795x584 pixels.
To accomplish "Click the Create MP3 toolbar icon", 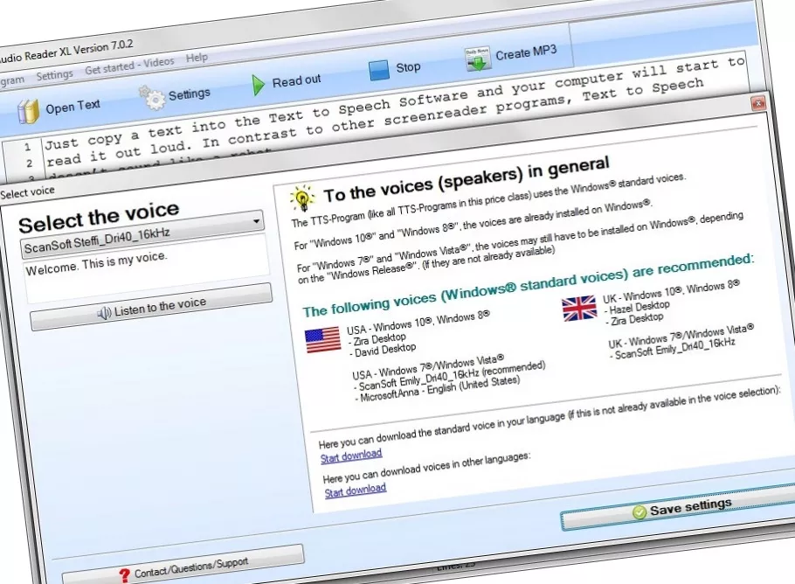I will [478, 59].
